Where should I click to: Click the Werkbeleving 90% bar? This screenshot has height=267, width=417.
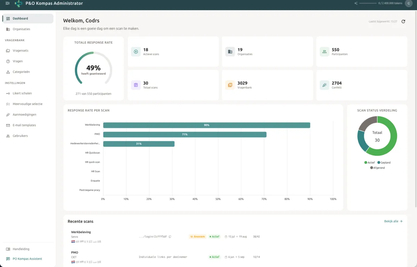click(x=206, y=125)
